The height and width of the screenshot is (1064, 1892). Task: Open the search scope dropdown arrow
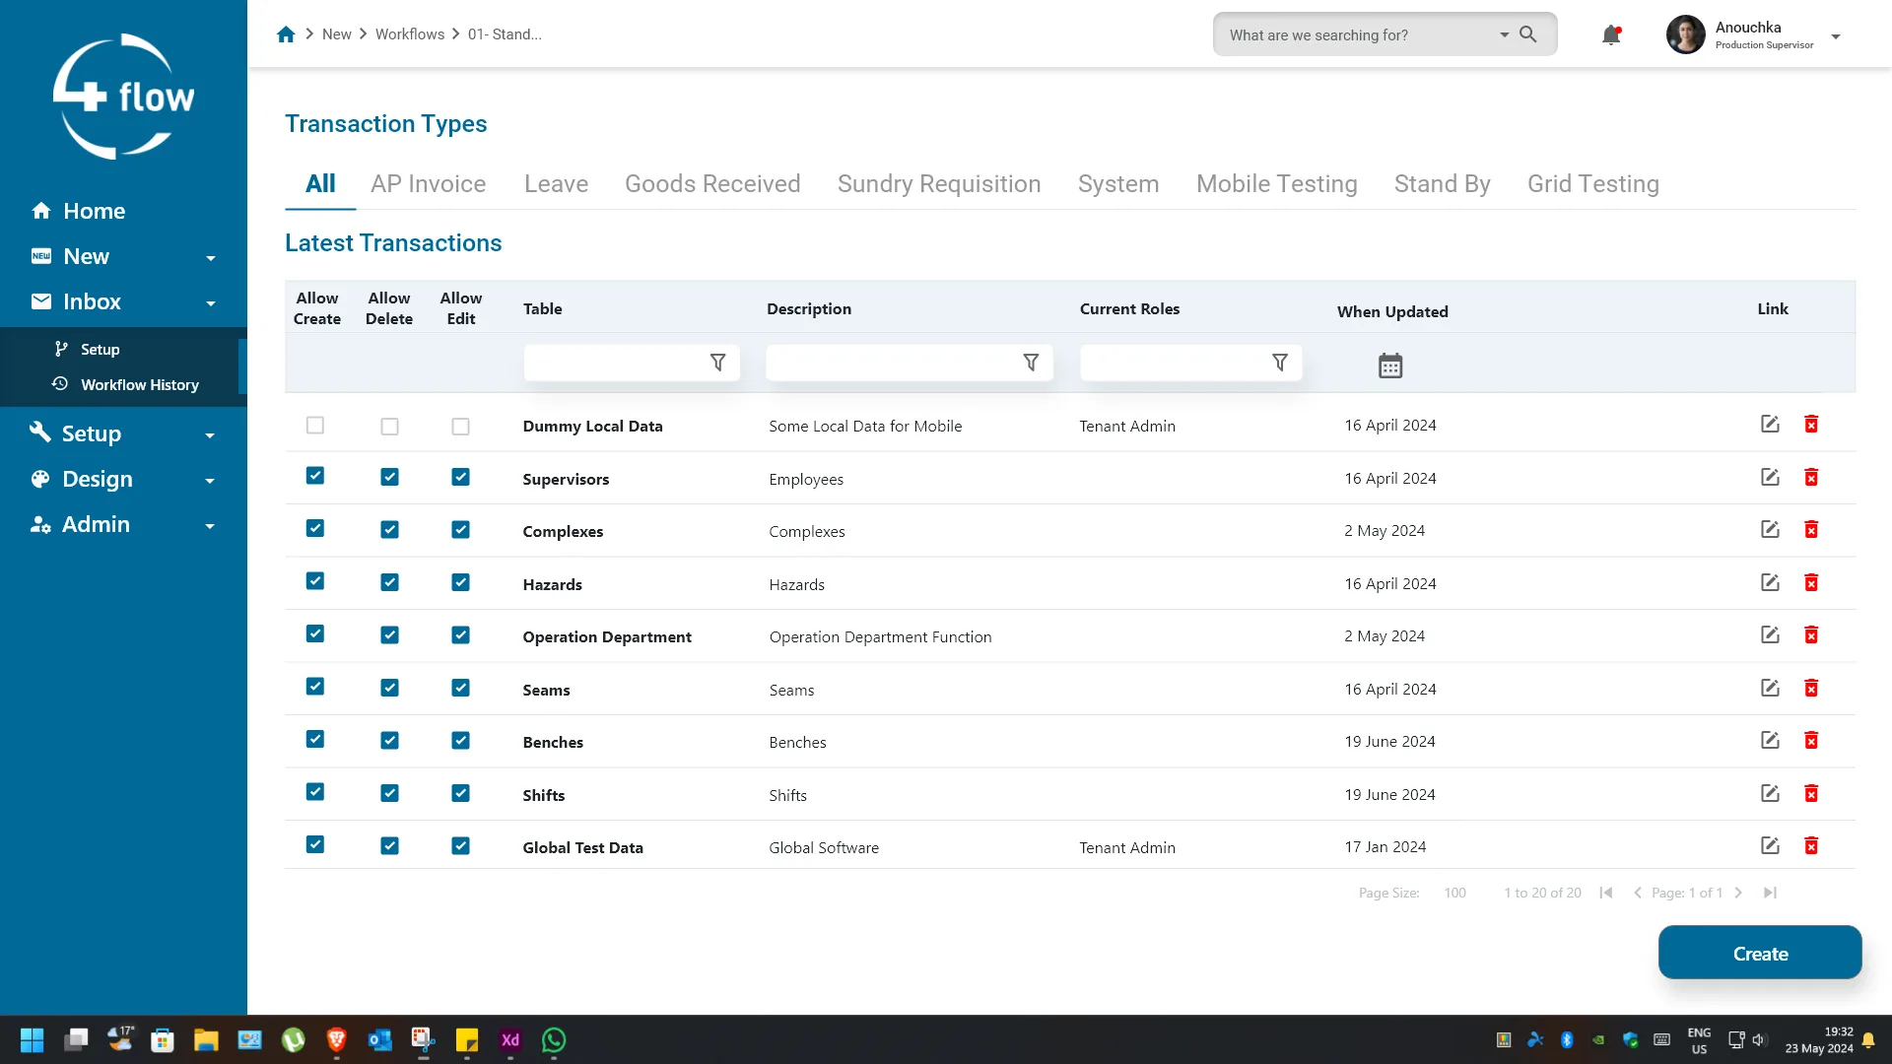(1505, 35)
